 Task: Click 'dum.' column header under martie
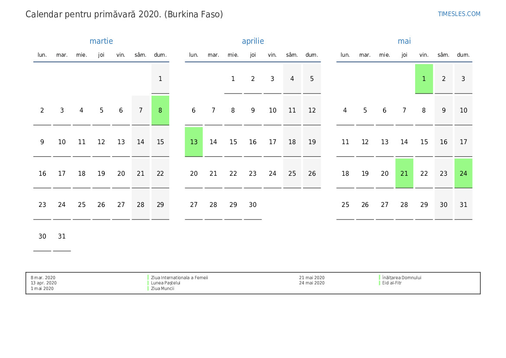[161, 55]
